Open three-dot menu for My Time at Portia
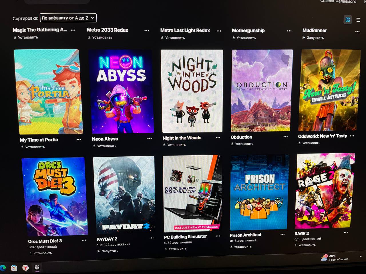 [79, 140]
